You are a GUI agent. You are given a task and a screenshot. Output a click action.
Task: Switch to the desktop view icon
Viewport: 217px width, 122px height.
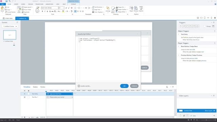click(x=198, y=18)
